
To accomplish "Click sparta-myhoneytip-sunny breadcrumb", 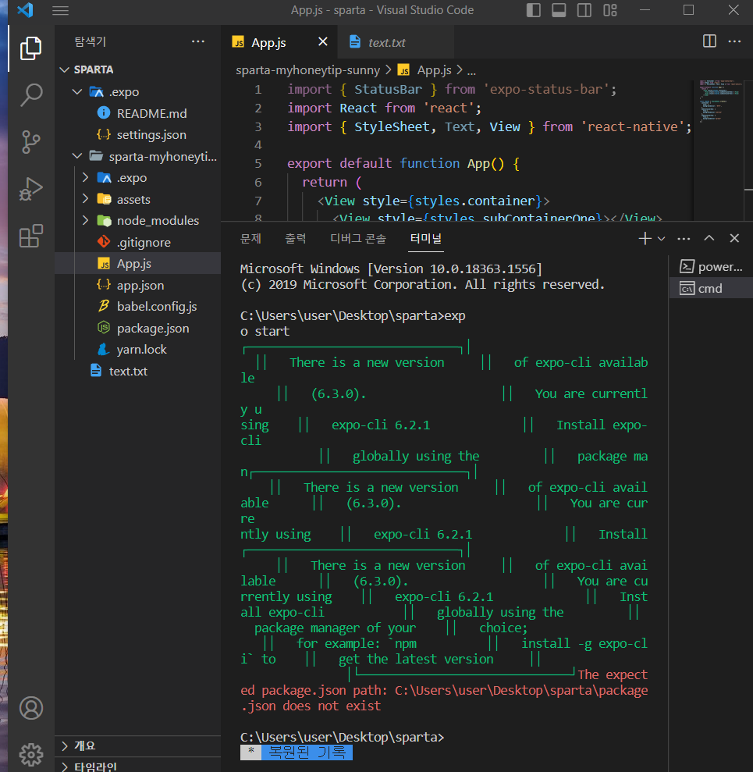I will pyautogui.click(x=307, y=70).
